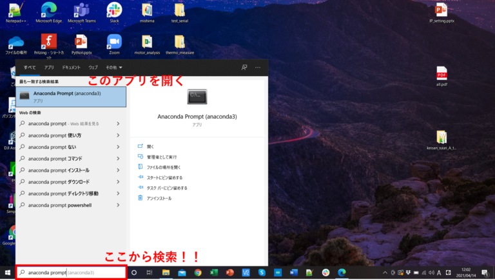Open Cortana circle icon in taskbar

tap(134, 273)
